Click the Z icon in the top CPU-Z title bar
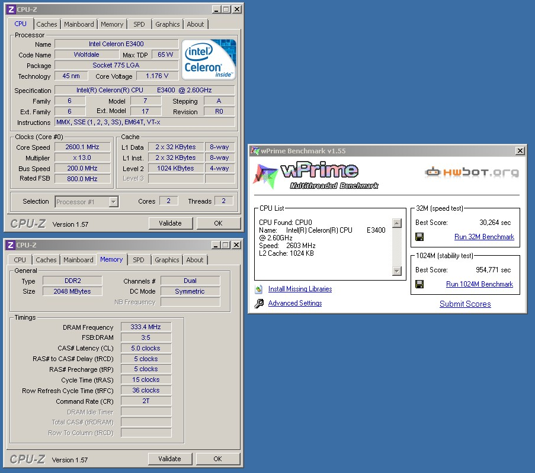The width and height of the screenshot is (535, 473). pos(11,9)
